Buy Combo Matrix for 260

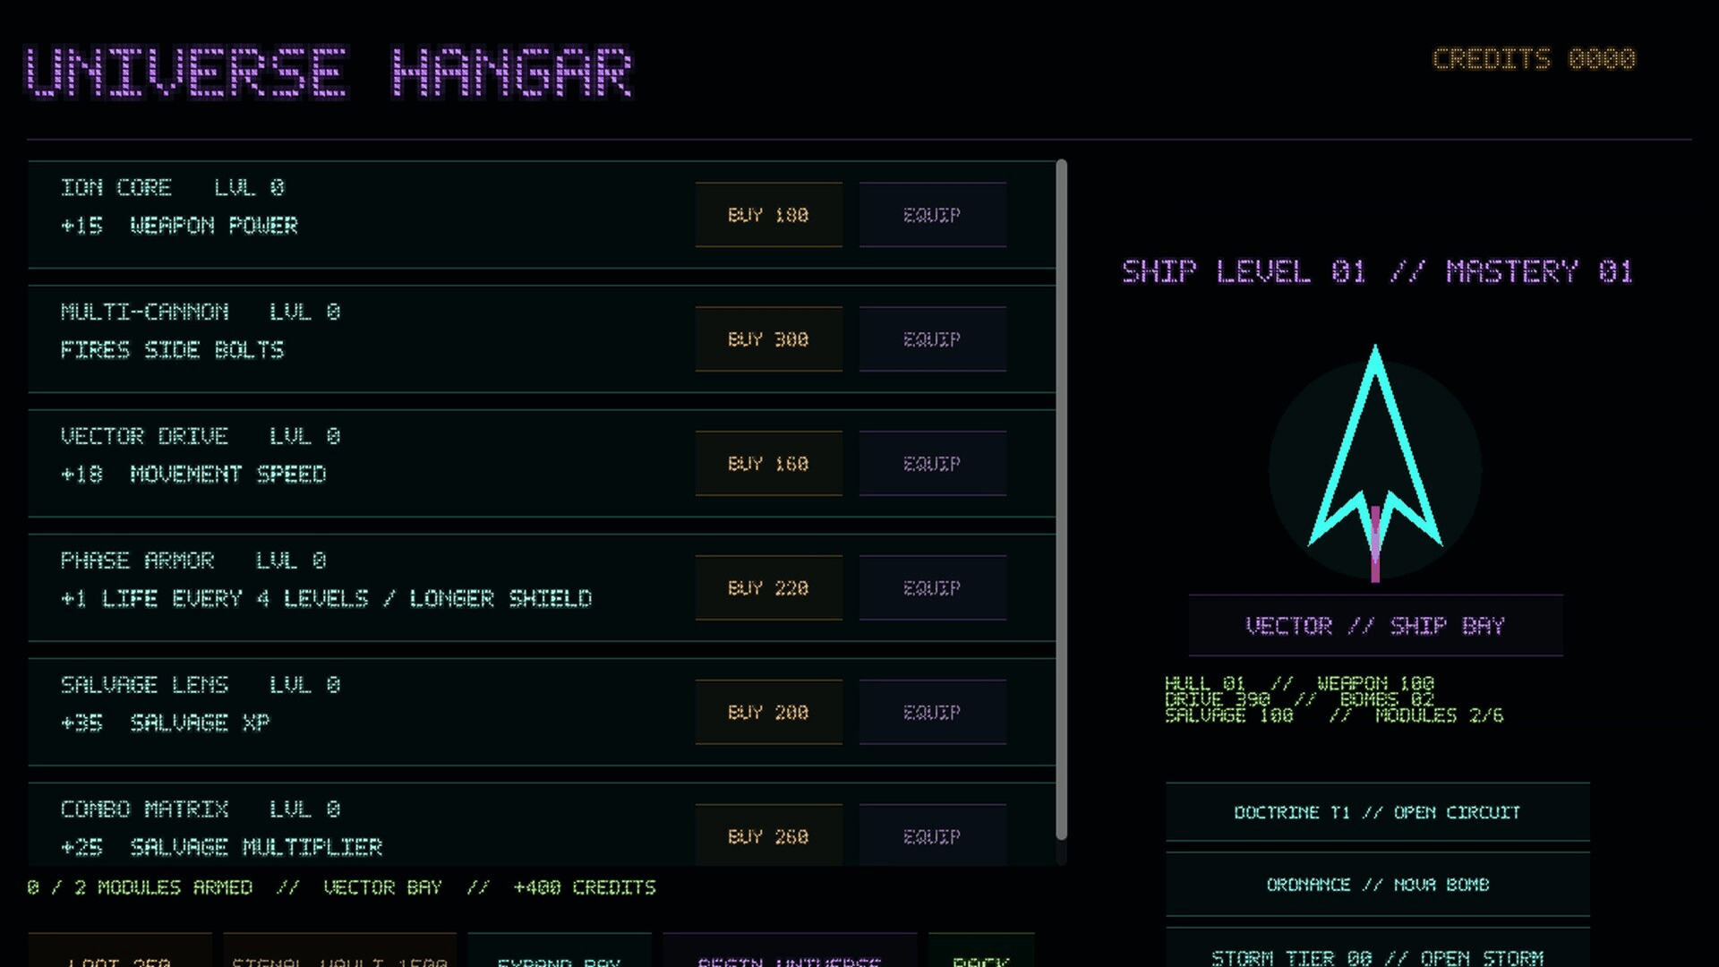click(768, 835)
